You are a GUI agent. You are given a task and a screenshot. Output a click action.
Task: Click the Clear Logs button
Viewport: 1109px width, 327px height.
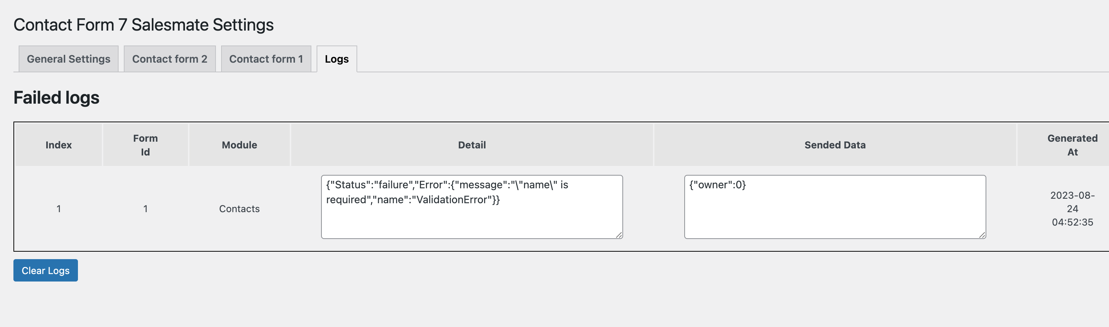coord(45,270)
